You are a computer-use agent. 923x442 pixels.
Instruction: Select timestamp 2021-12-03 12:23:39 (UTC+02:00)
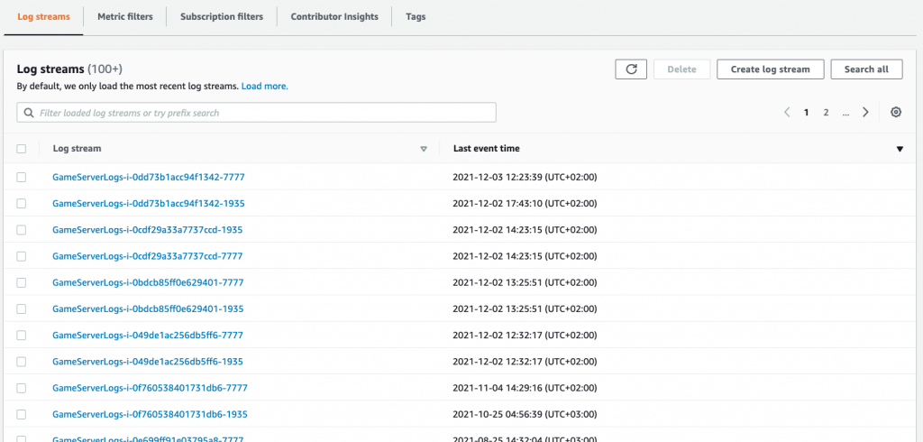click(525, 177)
